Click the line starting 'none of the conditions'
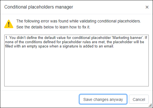Screen dimensions: 153x108 75,42
